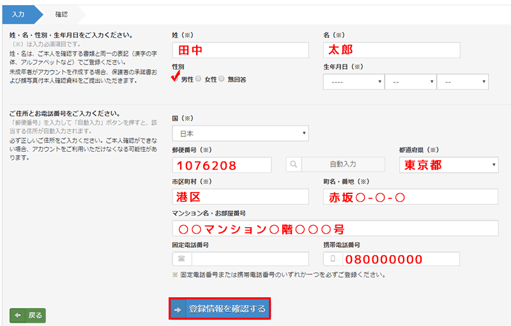511x326 pixels.
Task: Open the birth month dropdown
Action: point(411,82)
